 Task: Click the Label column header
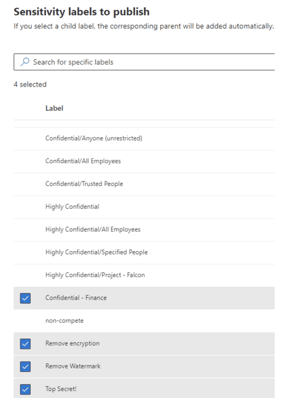point(54,108)
